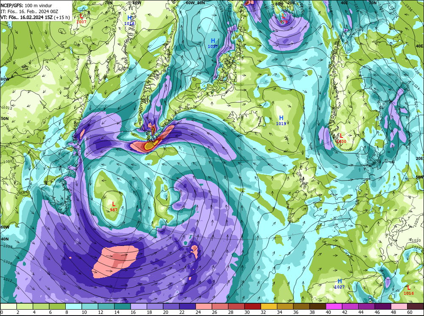
Task: Click the '(+15 h)' forecast offset text
Action: (62, 17)
